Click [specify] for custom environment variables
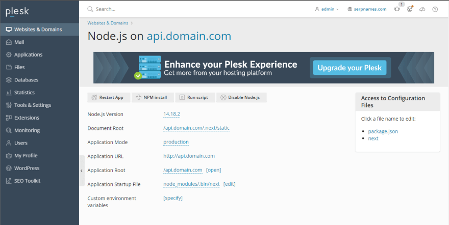449x225 pixels. pyautogui.click(x=172, y=198)
